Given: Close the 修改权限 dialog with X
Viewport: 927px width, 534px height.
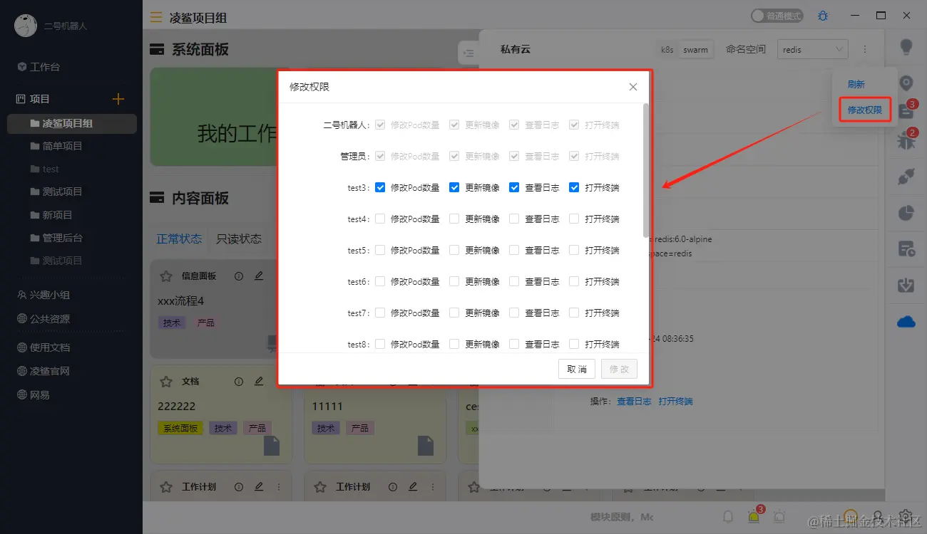Looking at the screenshot, I should 633,87.
